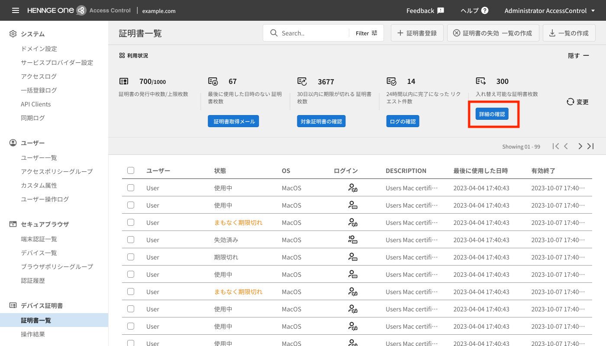Toggle the select-all checkbox in table header
606x346 pixels.
point(131,170)
